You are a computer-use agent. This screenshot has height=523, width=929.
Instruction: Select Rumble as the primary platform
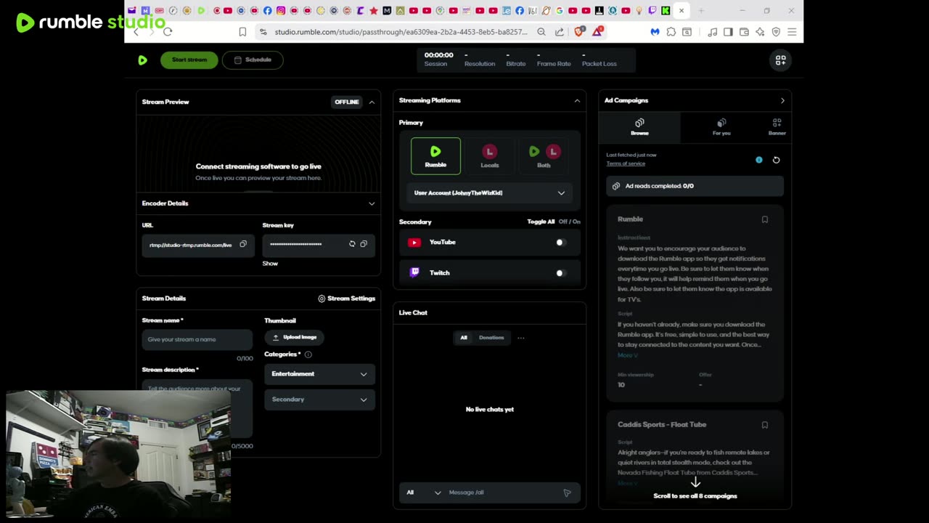point(435,156)
